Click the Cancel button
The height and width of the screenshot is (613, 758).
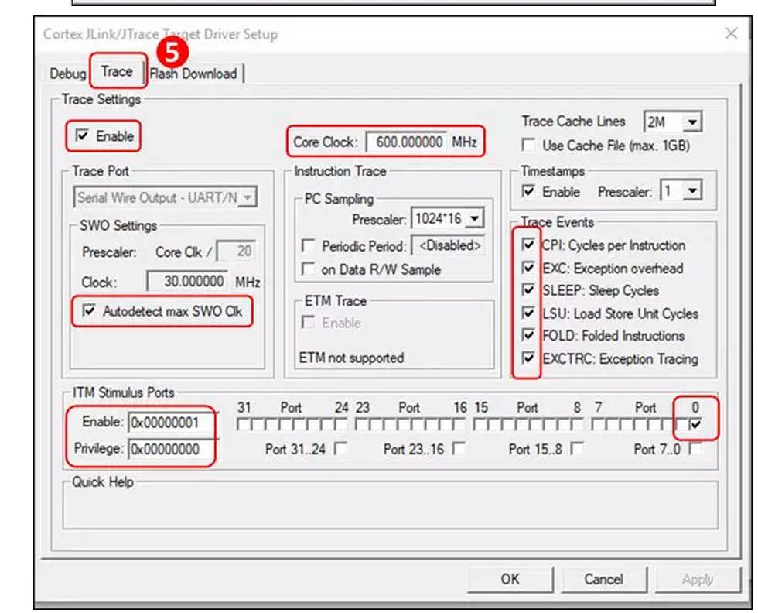603,579
